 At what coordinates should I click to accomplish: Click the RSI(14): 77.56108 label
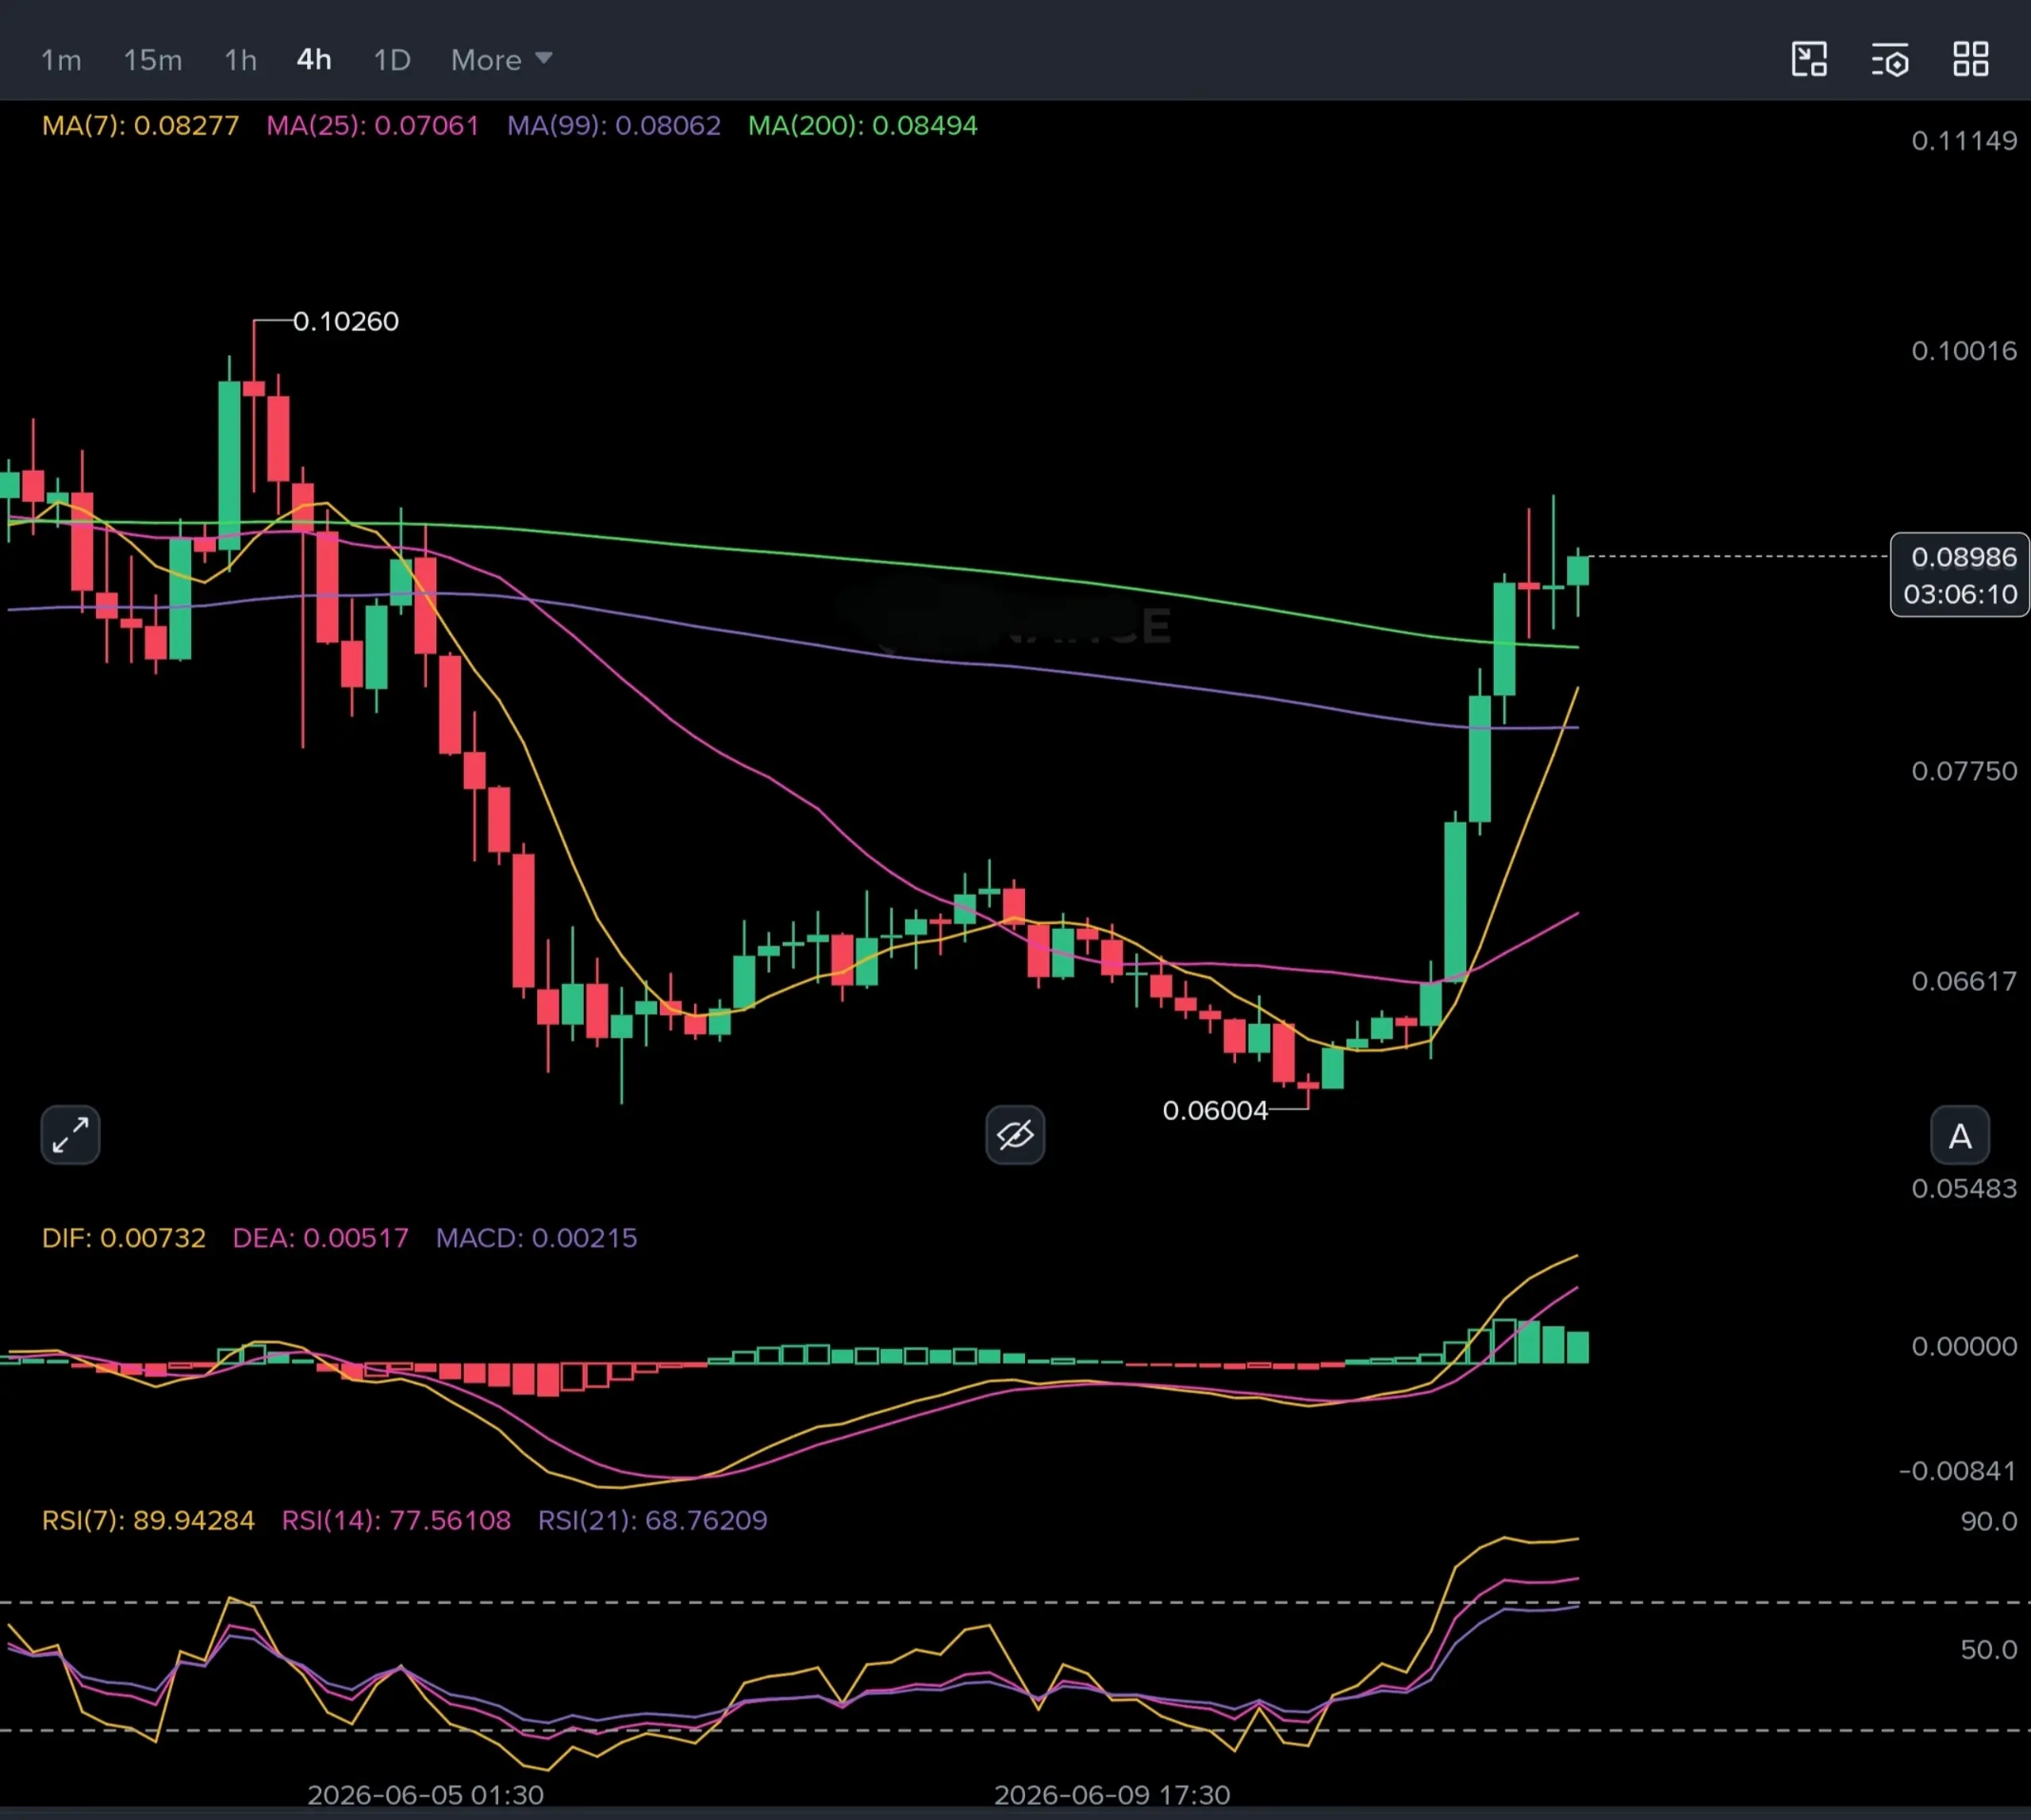click(396, 1521)
